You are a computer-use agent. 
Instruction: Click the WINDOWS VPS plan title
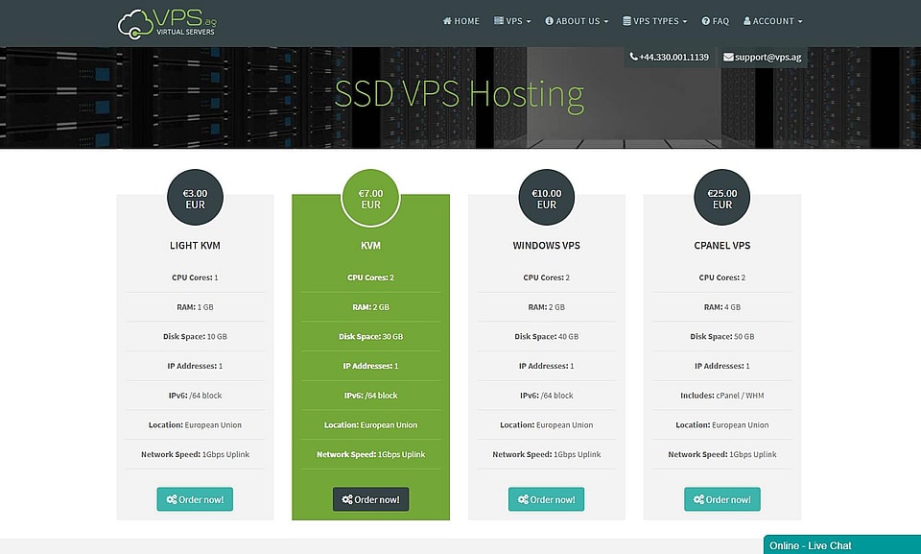point(546,245)
